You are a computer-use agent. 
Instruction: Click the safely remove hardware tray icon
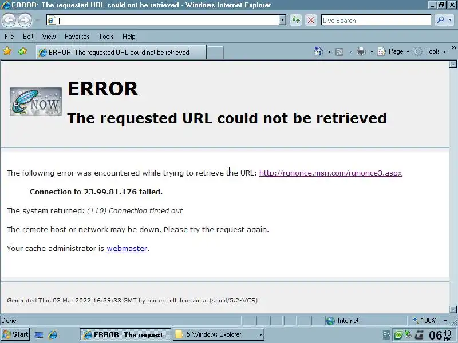(408, 335)
